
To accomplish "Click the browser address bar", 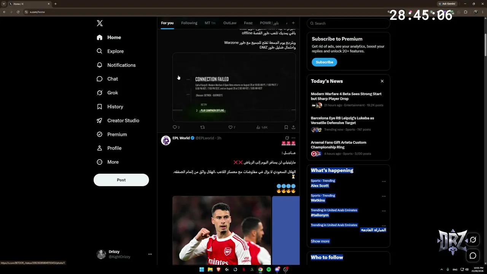I will (x=205, y=12).
